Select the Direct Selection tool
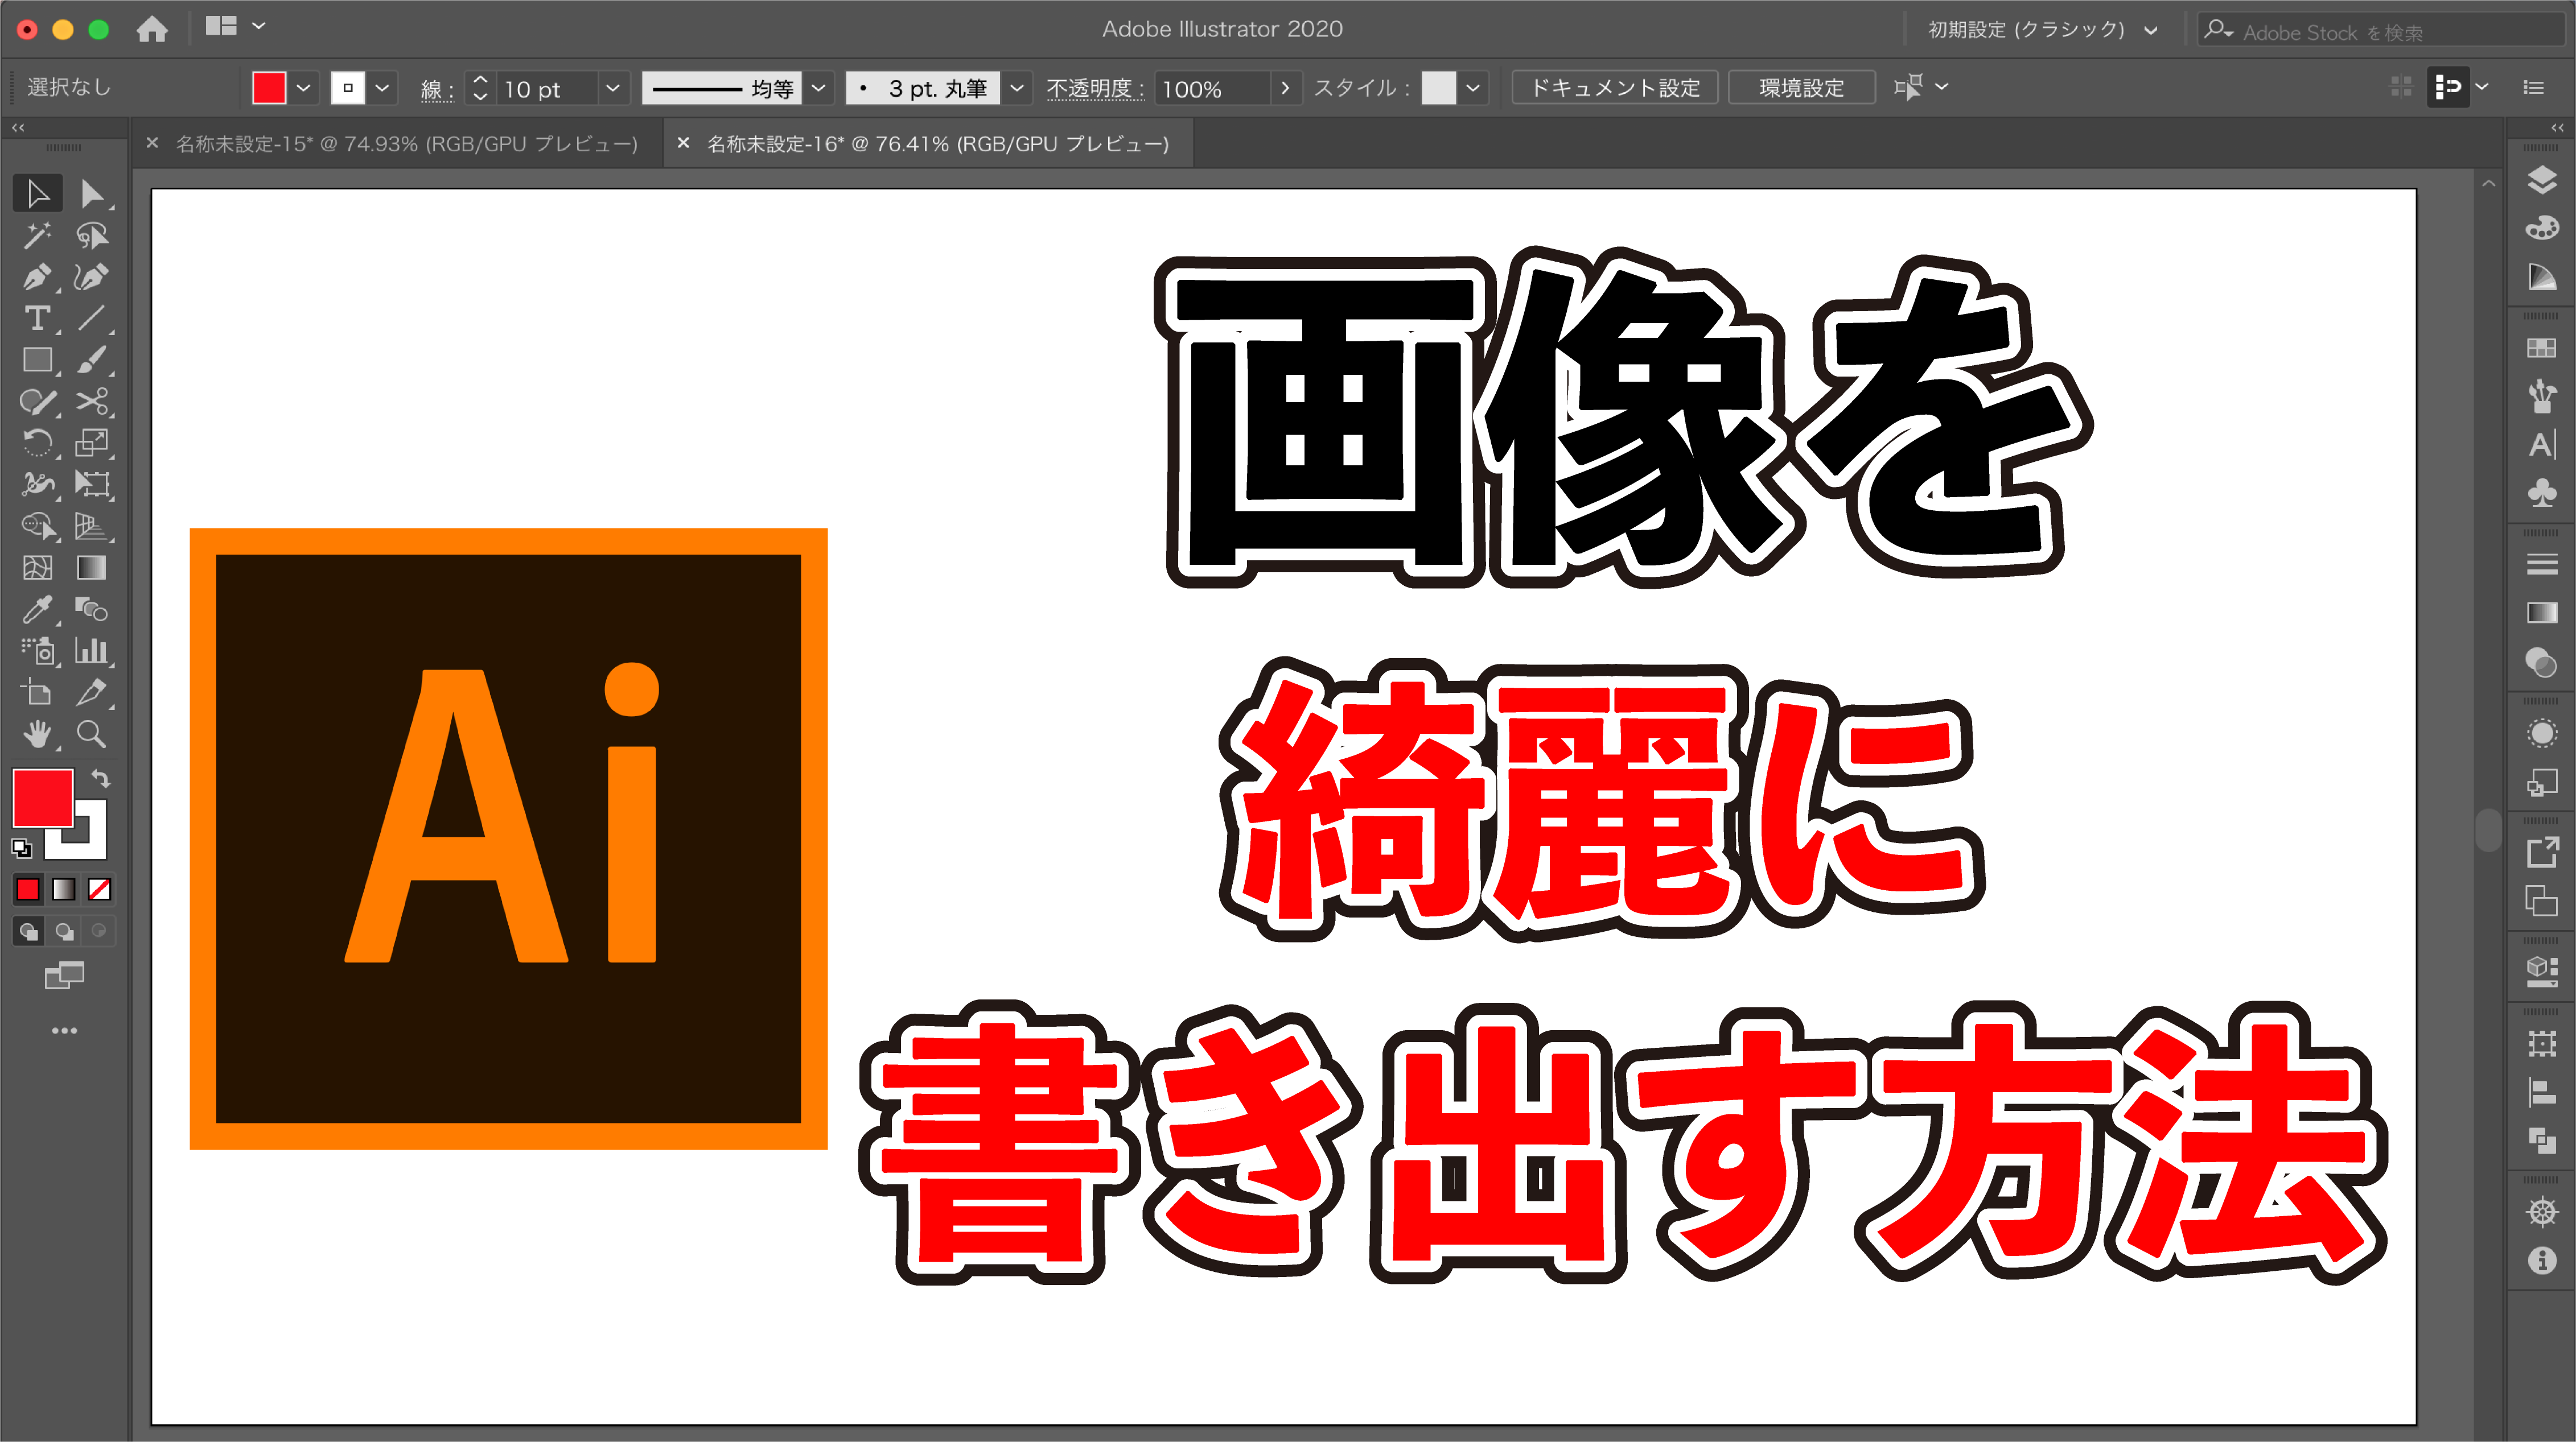The image size is (2576, 1442). (92, 193)
